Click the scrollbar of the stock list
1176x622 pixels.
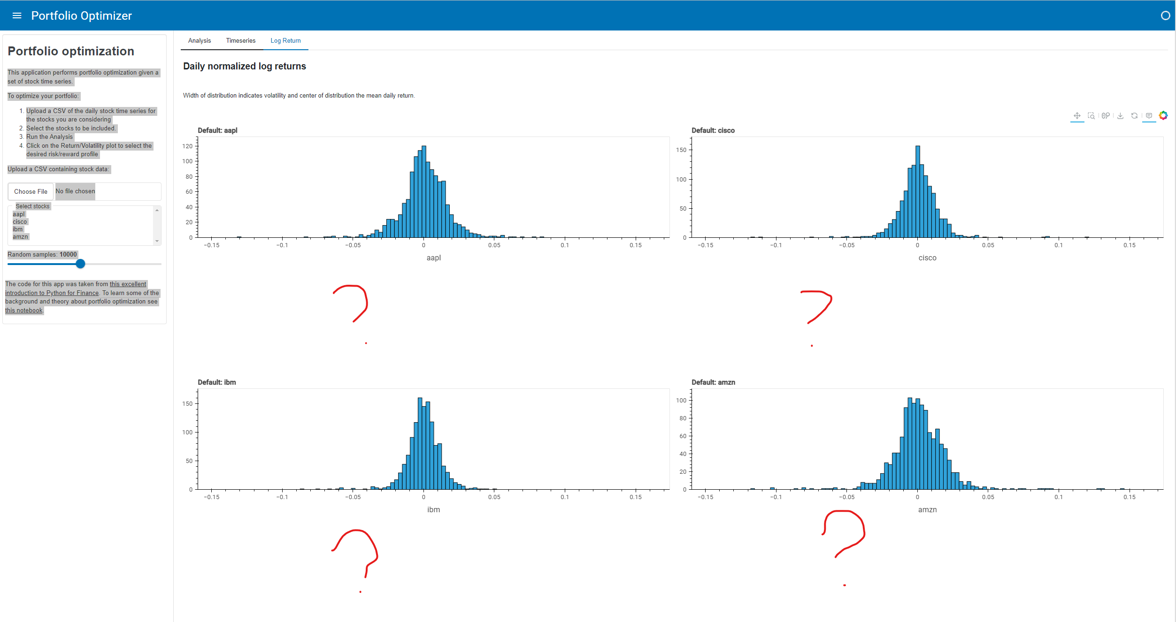point(157,225)
